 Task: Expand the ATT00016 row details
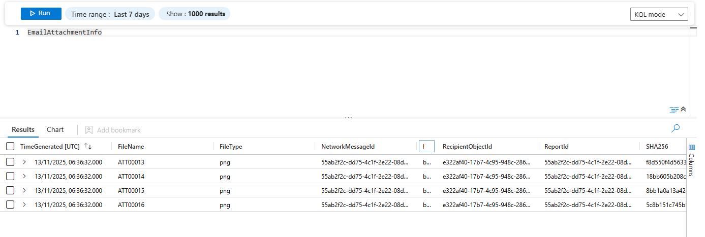pos(24,205)
